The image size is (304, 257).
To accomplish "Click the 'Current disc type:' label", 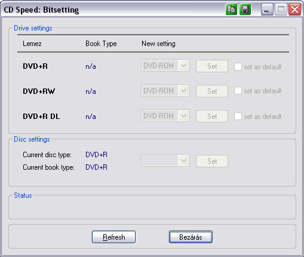I will (47, 155).
